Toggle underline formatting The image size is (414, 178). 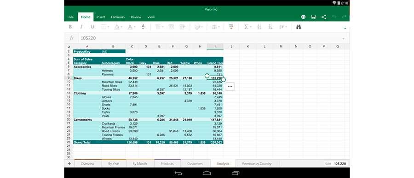click(92, 27)
